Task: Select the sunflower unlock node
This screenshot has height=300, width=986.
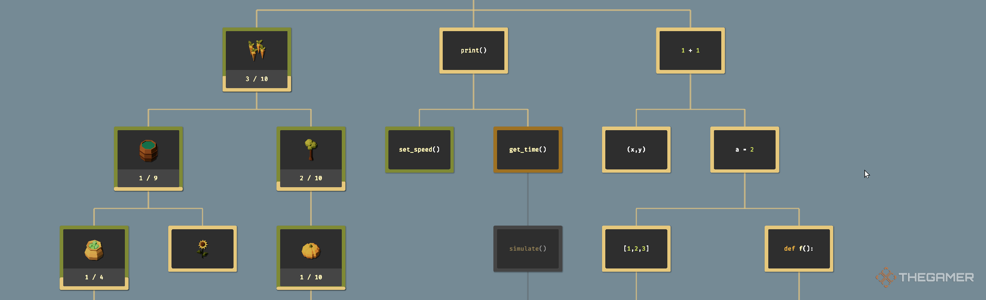Action: (202, 249)
